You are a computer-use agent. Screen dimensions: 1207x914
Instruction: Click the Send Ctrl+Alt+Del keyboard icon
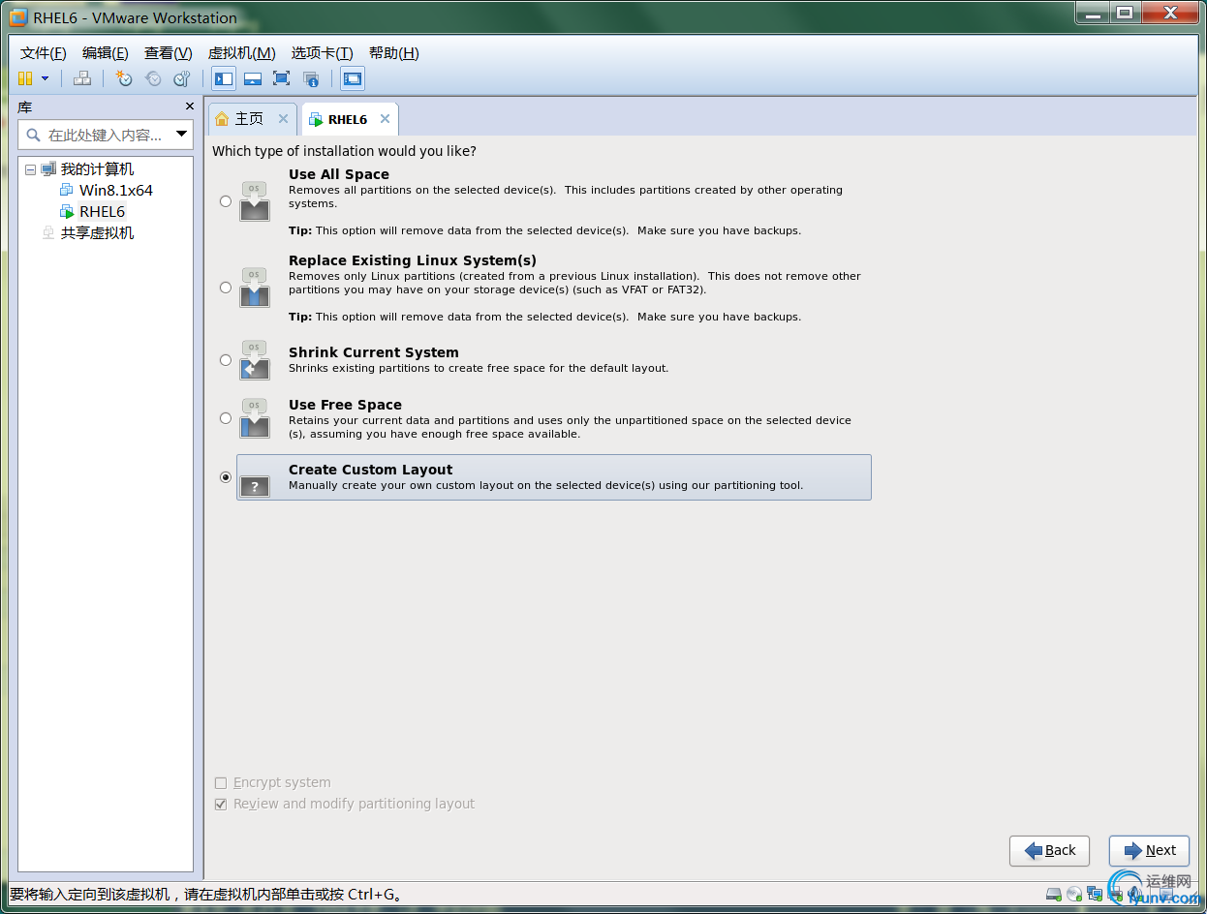82,78
